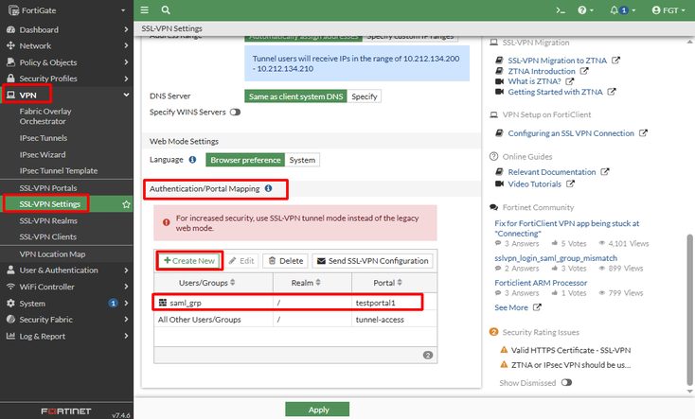Toggle Specify WINS Servers switch
This screenshot has width=695, height=419.
(235, 112)
